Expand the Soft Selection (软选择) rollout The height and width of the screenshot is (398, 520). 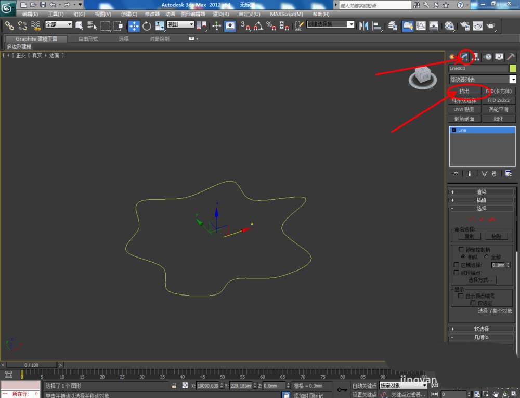click(481, 329)
